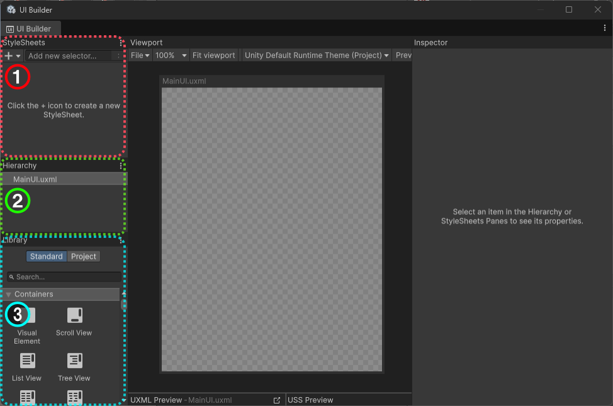Select MainUI.uxml in the Hierarchy
Screen dimensions: 613x406
pyautogui.click(x=35, y=179)
